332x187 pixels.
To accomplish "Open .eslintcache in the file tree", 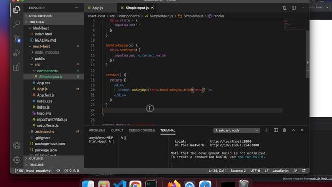I will [x=45, y=131].
